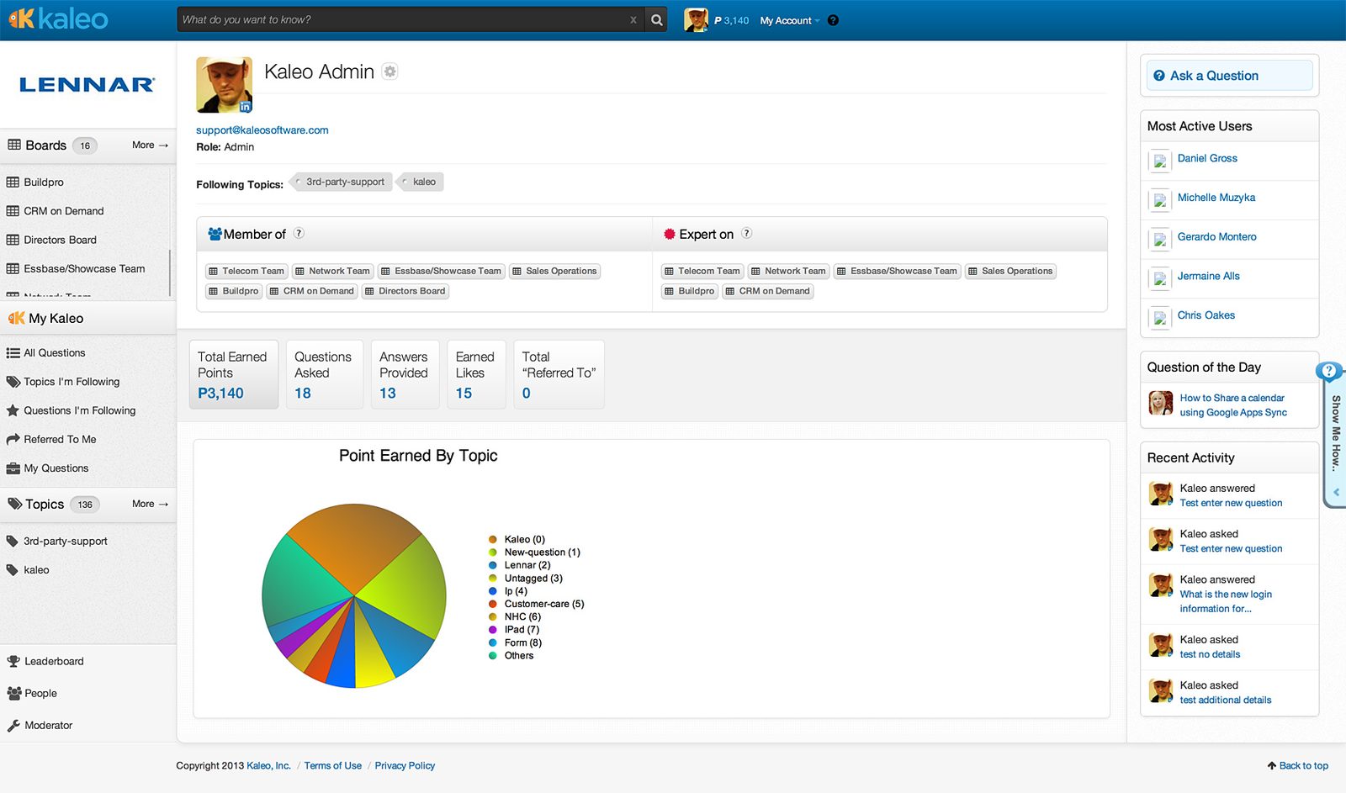Viewport: 1346px width, 793px height.
Task: Open the support@kaleosoftware.com email link
Action: [262, 130]
